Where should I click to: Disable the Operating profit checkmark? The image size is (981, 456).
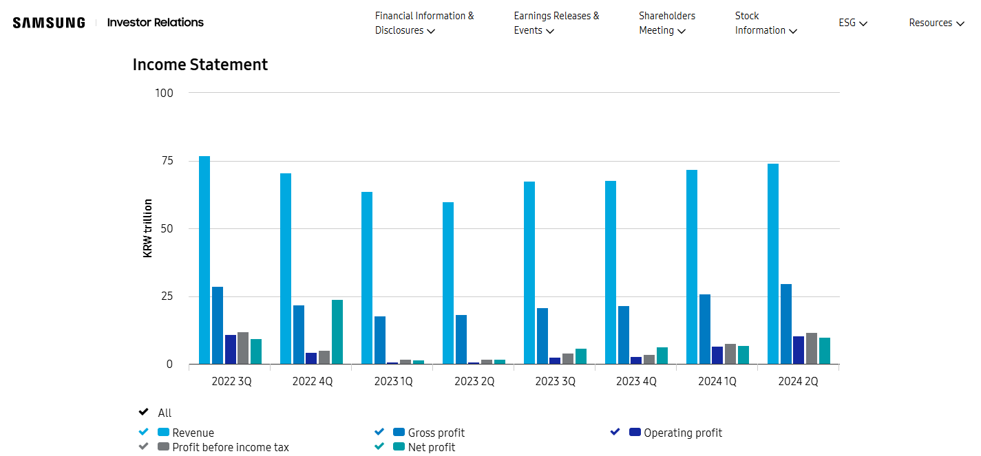tap(615, 433)
